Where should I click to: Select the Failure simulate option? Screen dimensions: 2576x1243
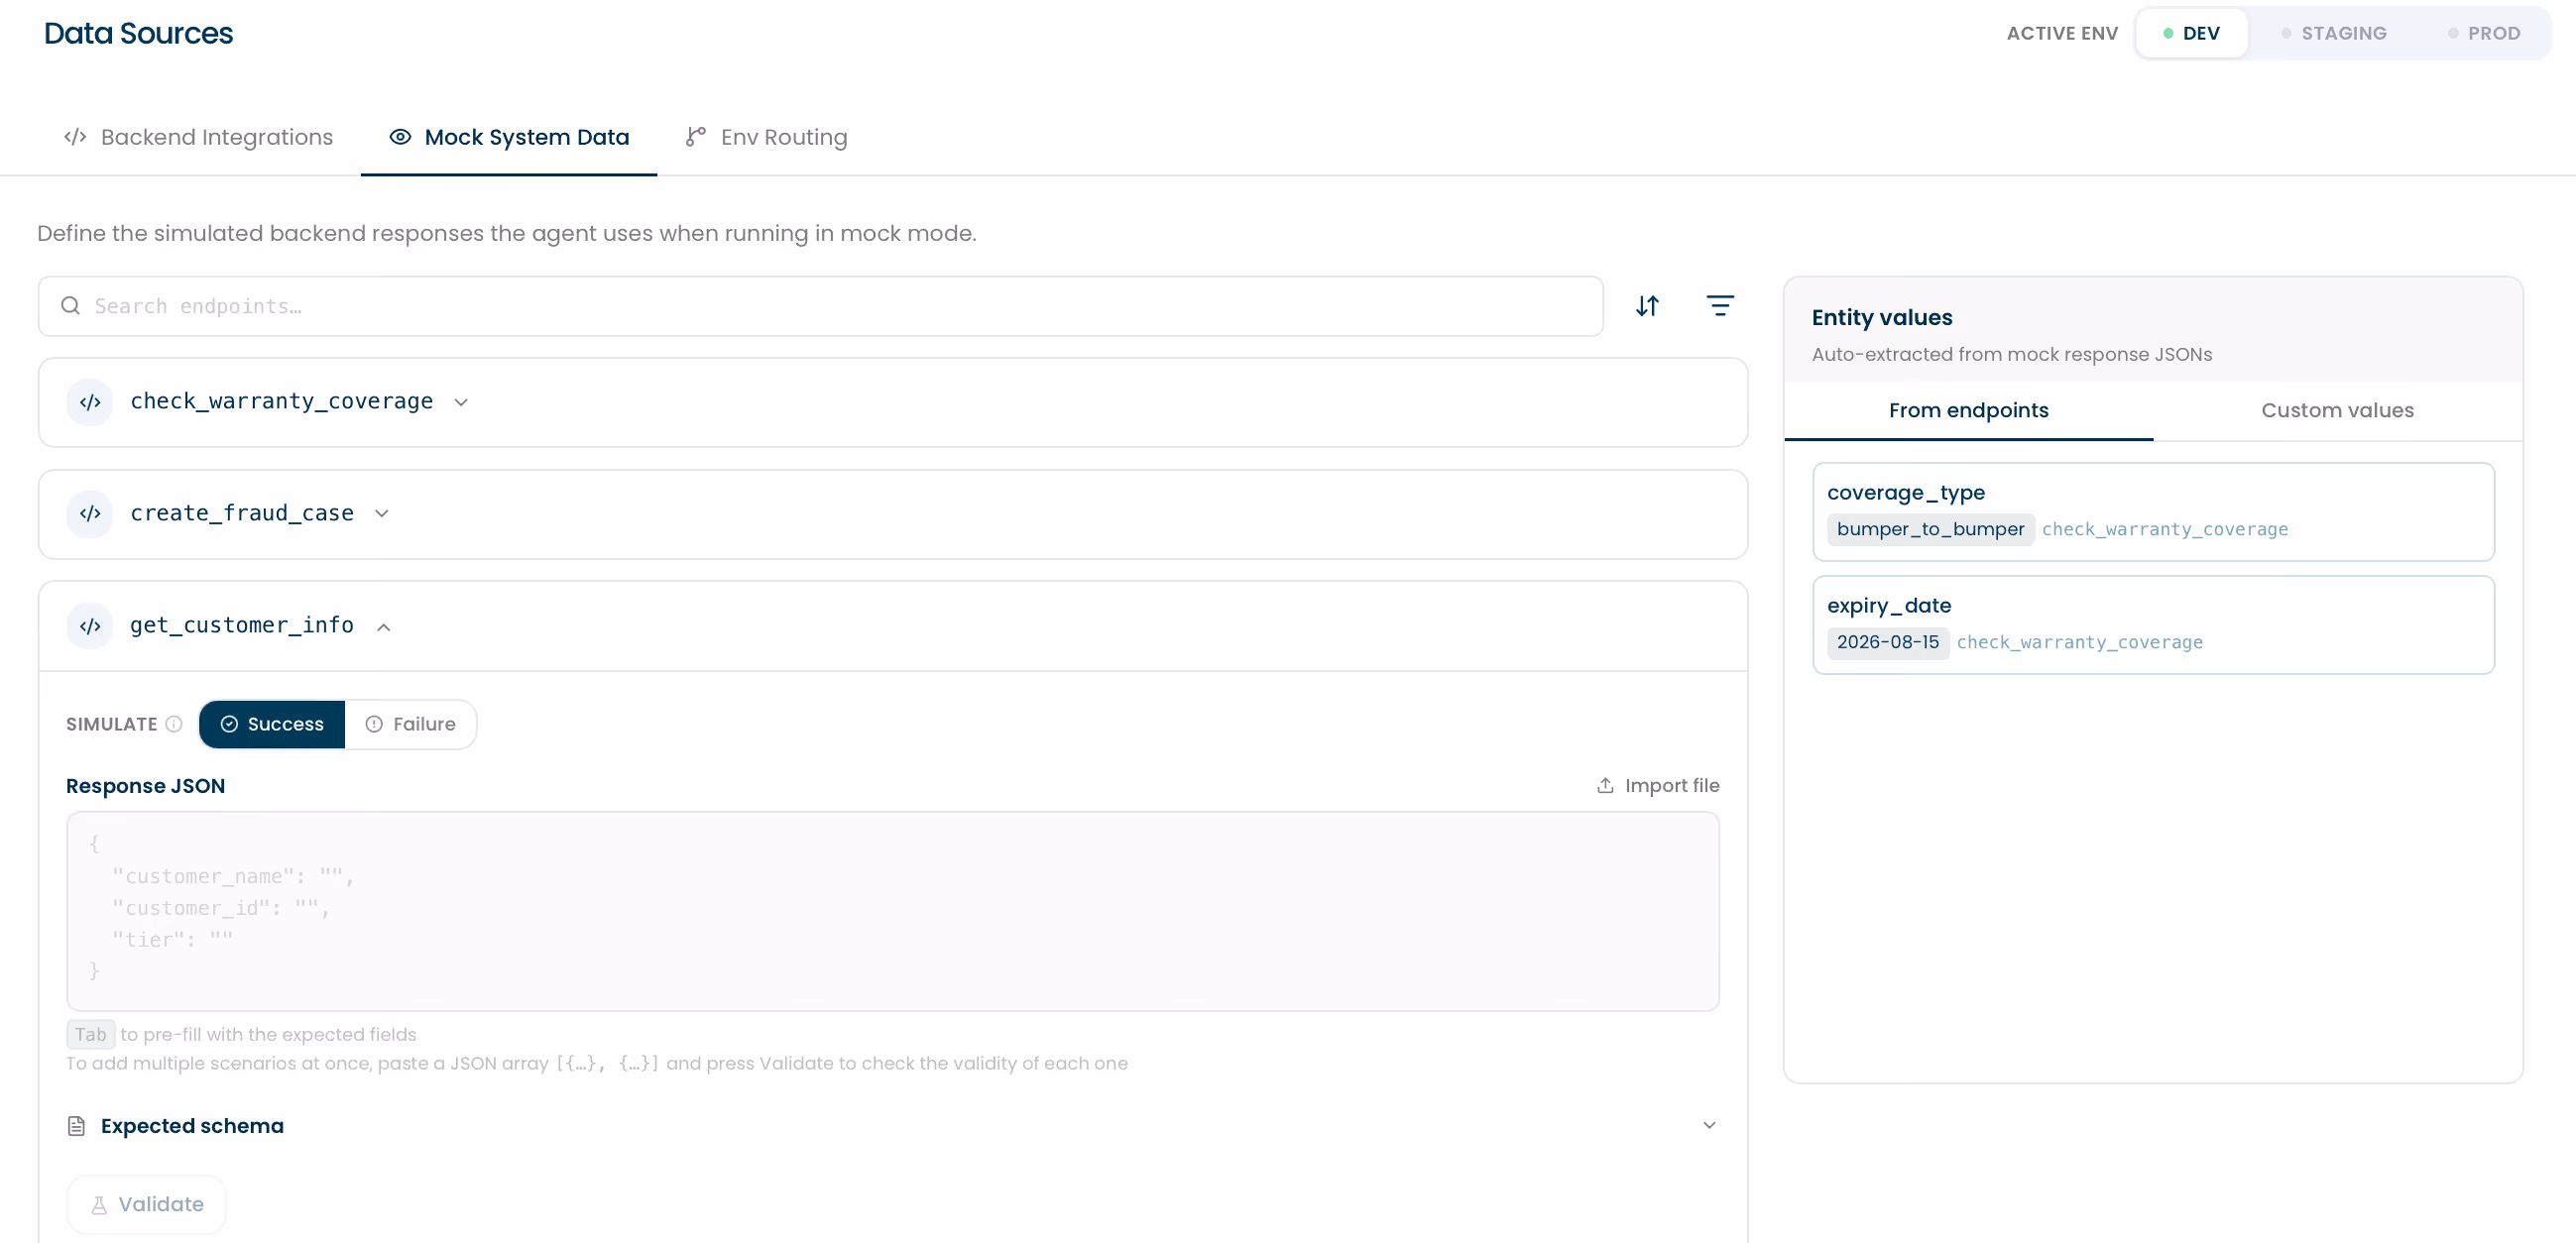point(410,724)
